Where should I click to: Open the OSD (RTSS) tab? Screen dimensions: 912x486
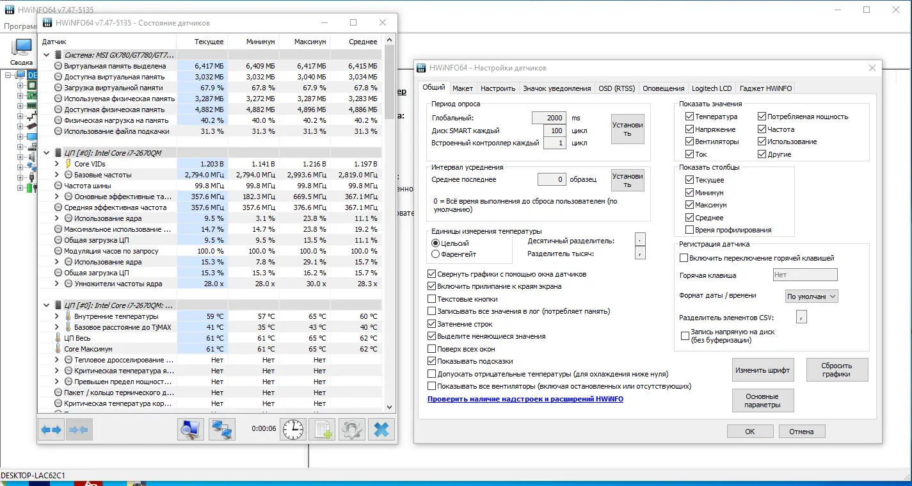pos(616,88)
